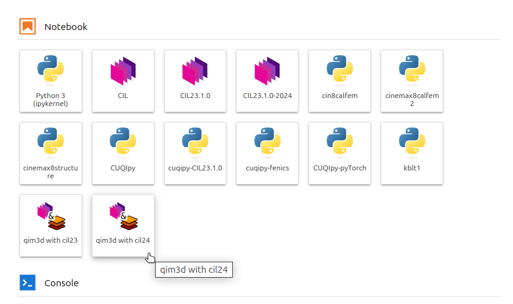Screen dimensions: 513x304
Task: Open the cinemax8calfem2 notebook kernel
Action: (412, 81)
